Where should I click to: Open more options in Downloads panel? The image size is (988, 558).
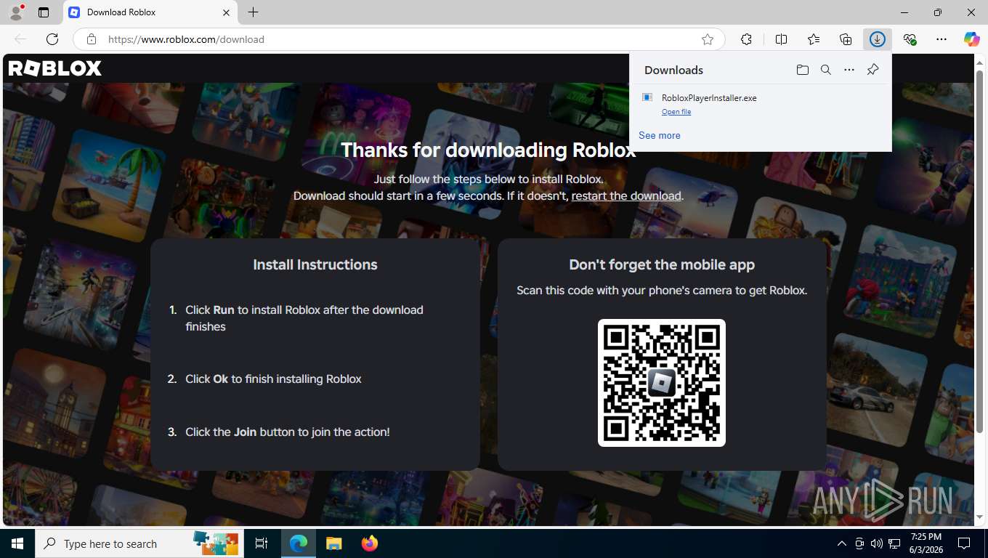pyautogui.click(x=849, y=70)
